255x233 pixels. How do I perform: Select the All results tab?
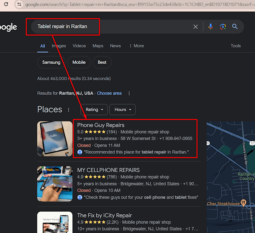coord(43,46)
